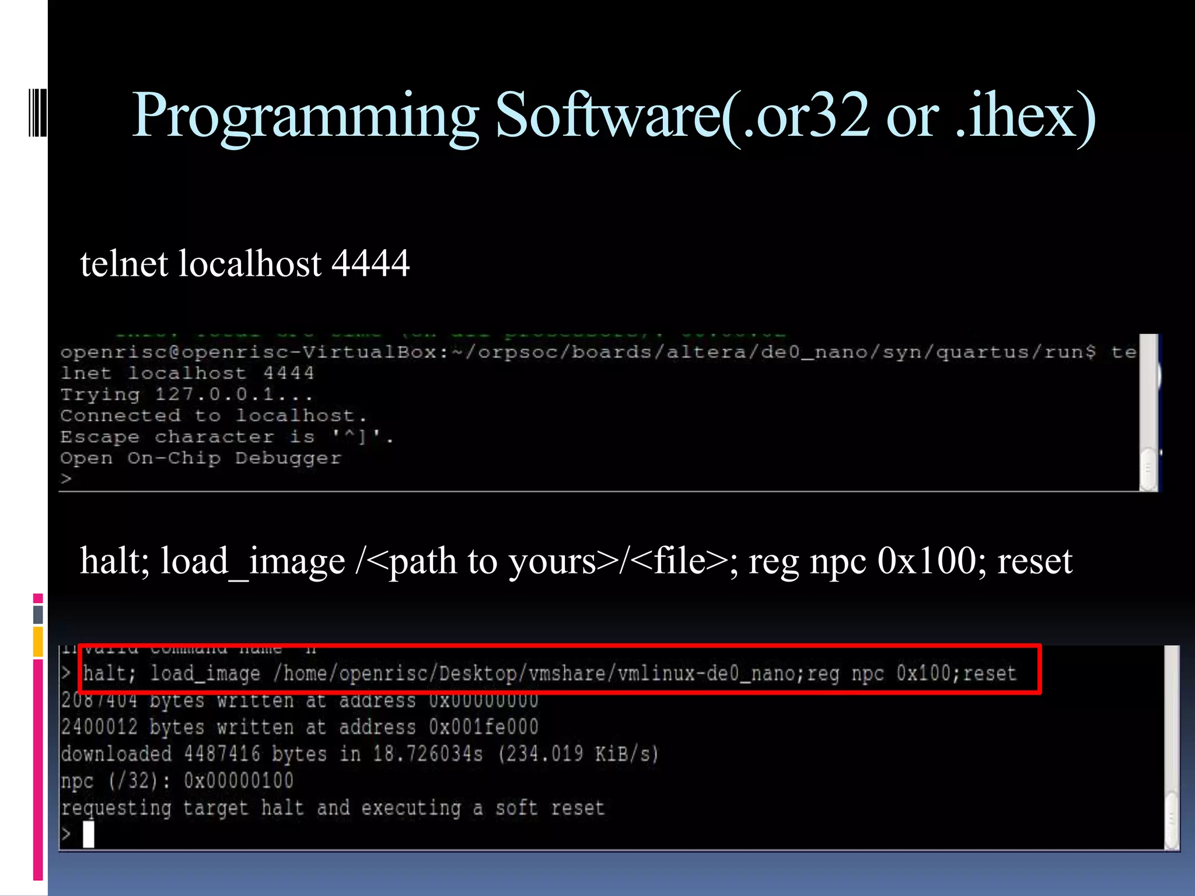The width and height of the screenshot is (1195, 896).
Task: Click the 'requesting target halt and executing a soft reset' line
Action: [333, 808]
